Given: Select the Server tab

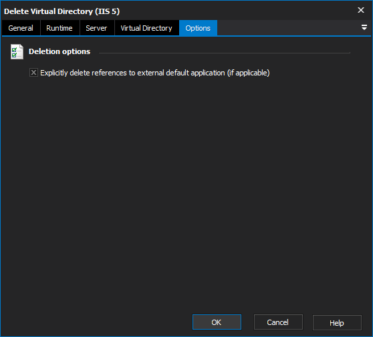Looking at the screenshot, I should 96,28.
